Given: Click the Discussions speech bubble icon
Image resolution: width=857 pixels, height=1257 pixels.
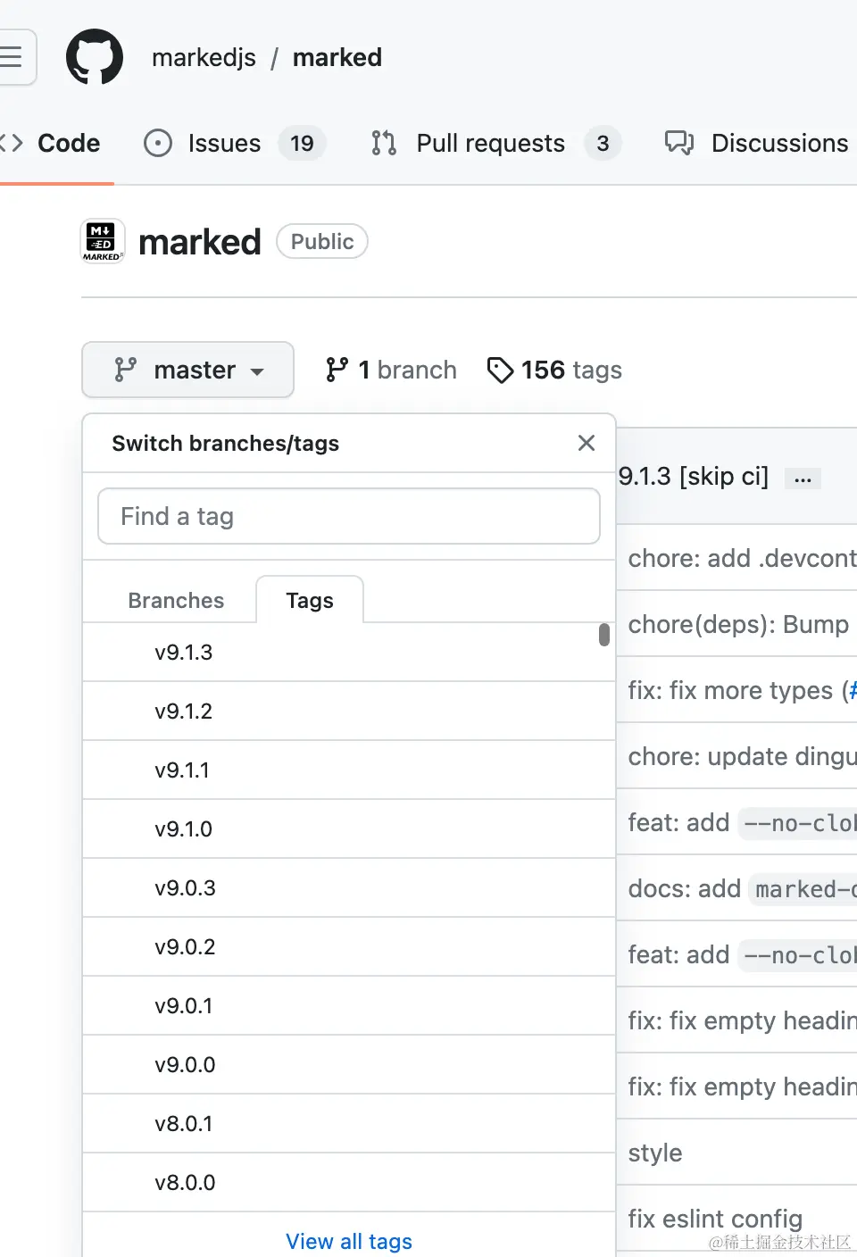Looking at the screenshot, I should [x=679, y=143].
